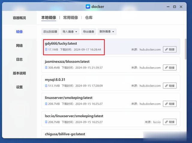This screenshot has height=143, width=192.
Task: Open 容器概况 in the sidebar
Action: (x=19, y=18)
